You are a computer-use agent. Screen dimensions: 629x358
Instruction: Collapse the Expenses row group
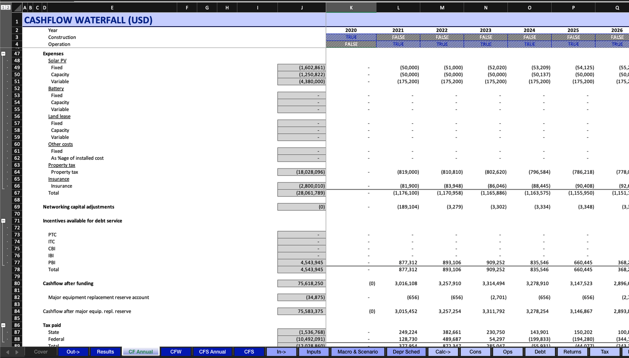click(x=3, y=54)
